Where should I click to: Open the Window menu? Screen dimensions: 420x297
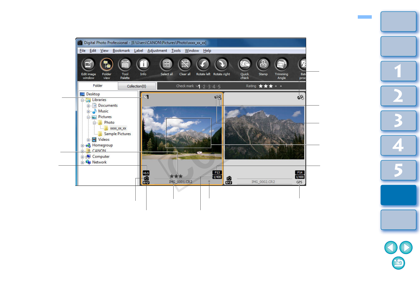pyautogui.click(x=192, y=51)
